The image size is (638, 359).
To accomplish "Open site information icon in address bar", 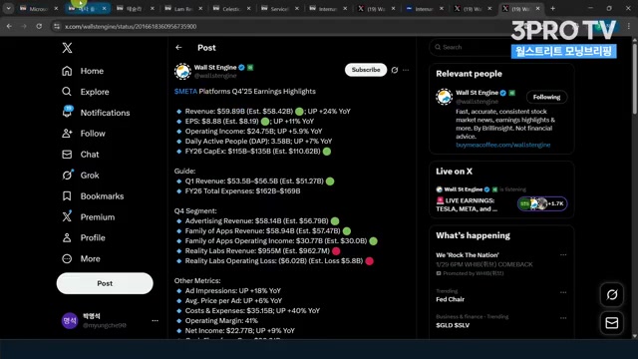I will 57,27.
